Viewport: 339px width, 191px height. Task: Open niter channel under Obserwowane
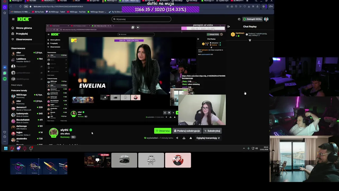[x=26, y=54]
